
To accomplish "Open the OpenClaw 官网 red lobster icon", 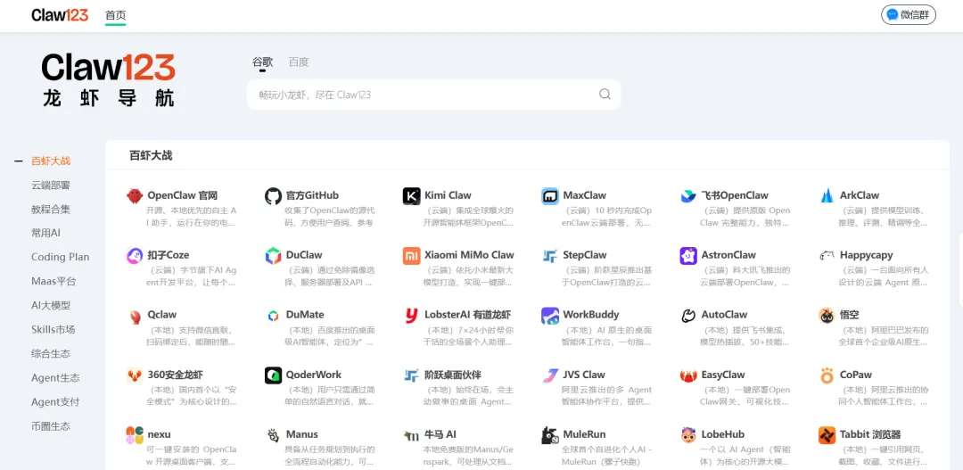I will (x=135, y=196).
